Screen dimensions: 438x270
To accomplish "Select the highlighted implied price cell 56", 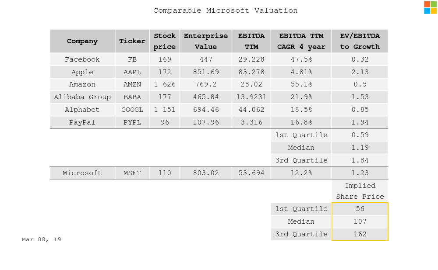I will 360,209.
